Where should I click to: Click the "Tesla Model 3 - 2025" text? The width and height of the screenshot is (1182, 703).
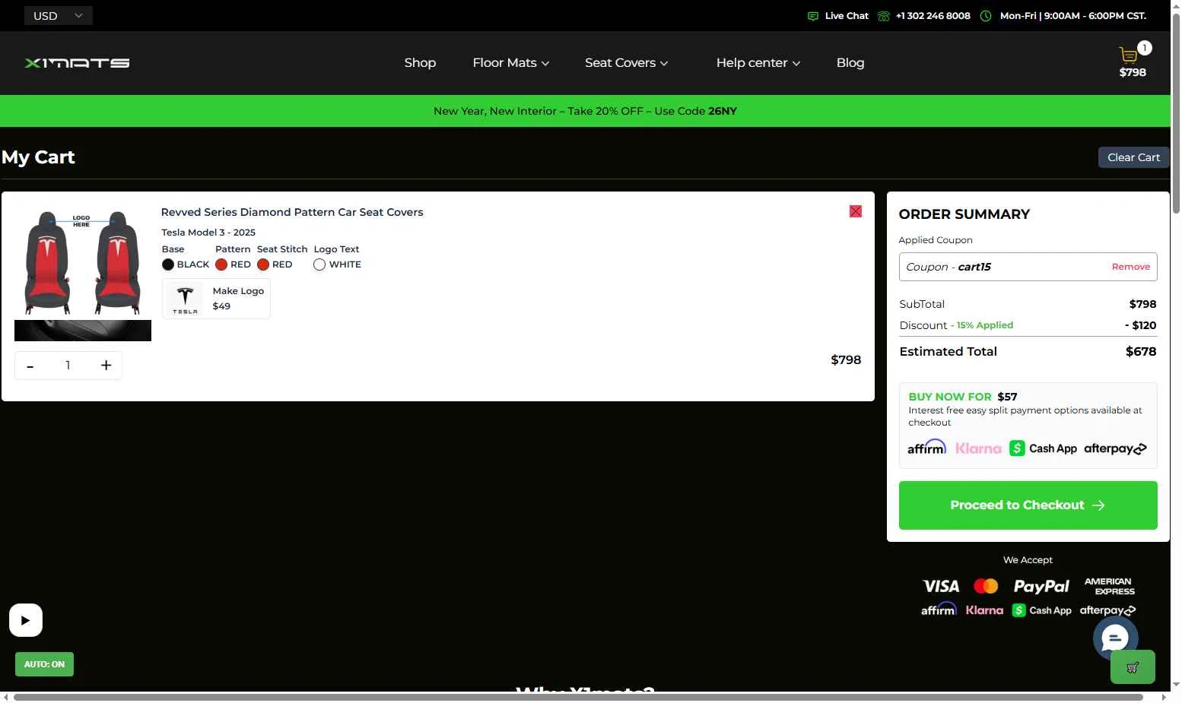coord(208,233)
